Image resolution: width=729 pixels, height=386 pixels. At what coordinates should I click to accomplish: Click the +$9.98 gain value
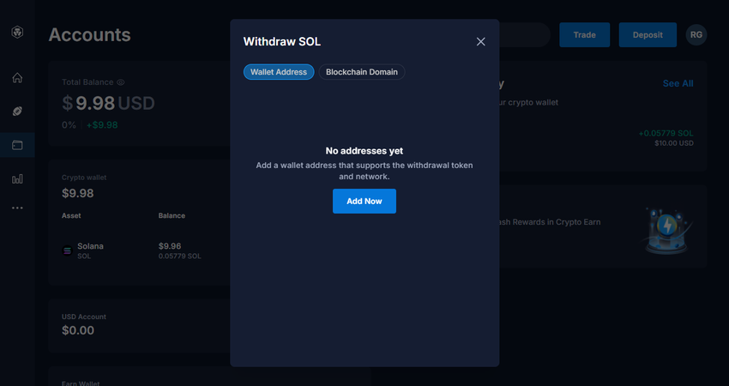tap(102, 125)
